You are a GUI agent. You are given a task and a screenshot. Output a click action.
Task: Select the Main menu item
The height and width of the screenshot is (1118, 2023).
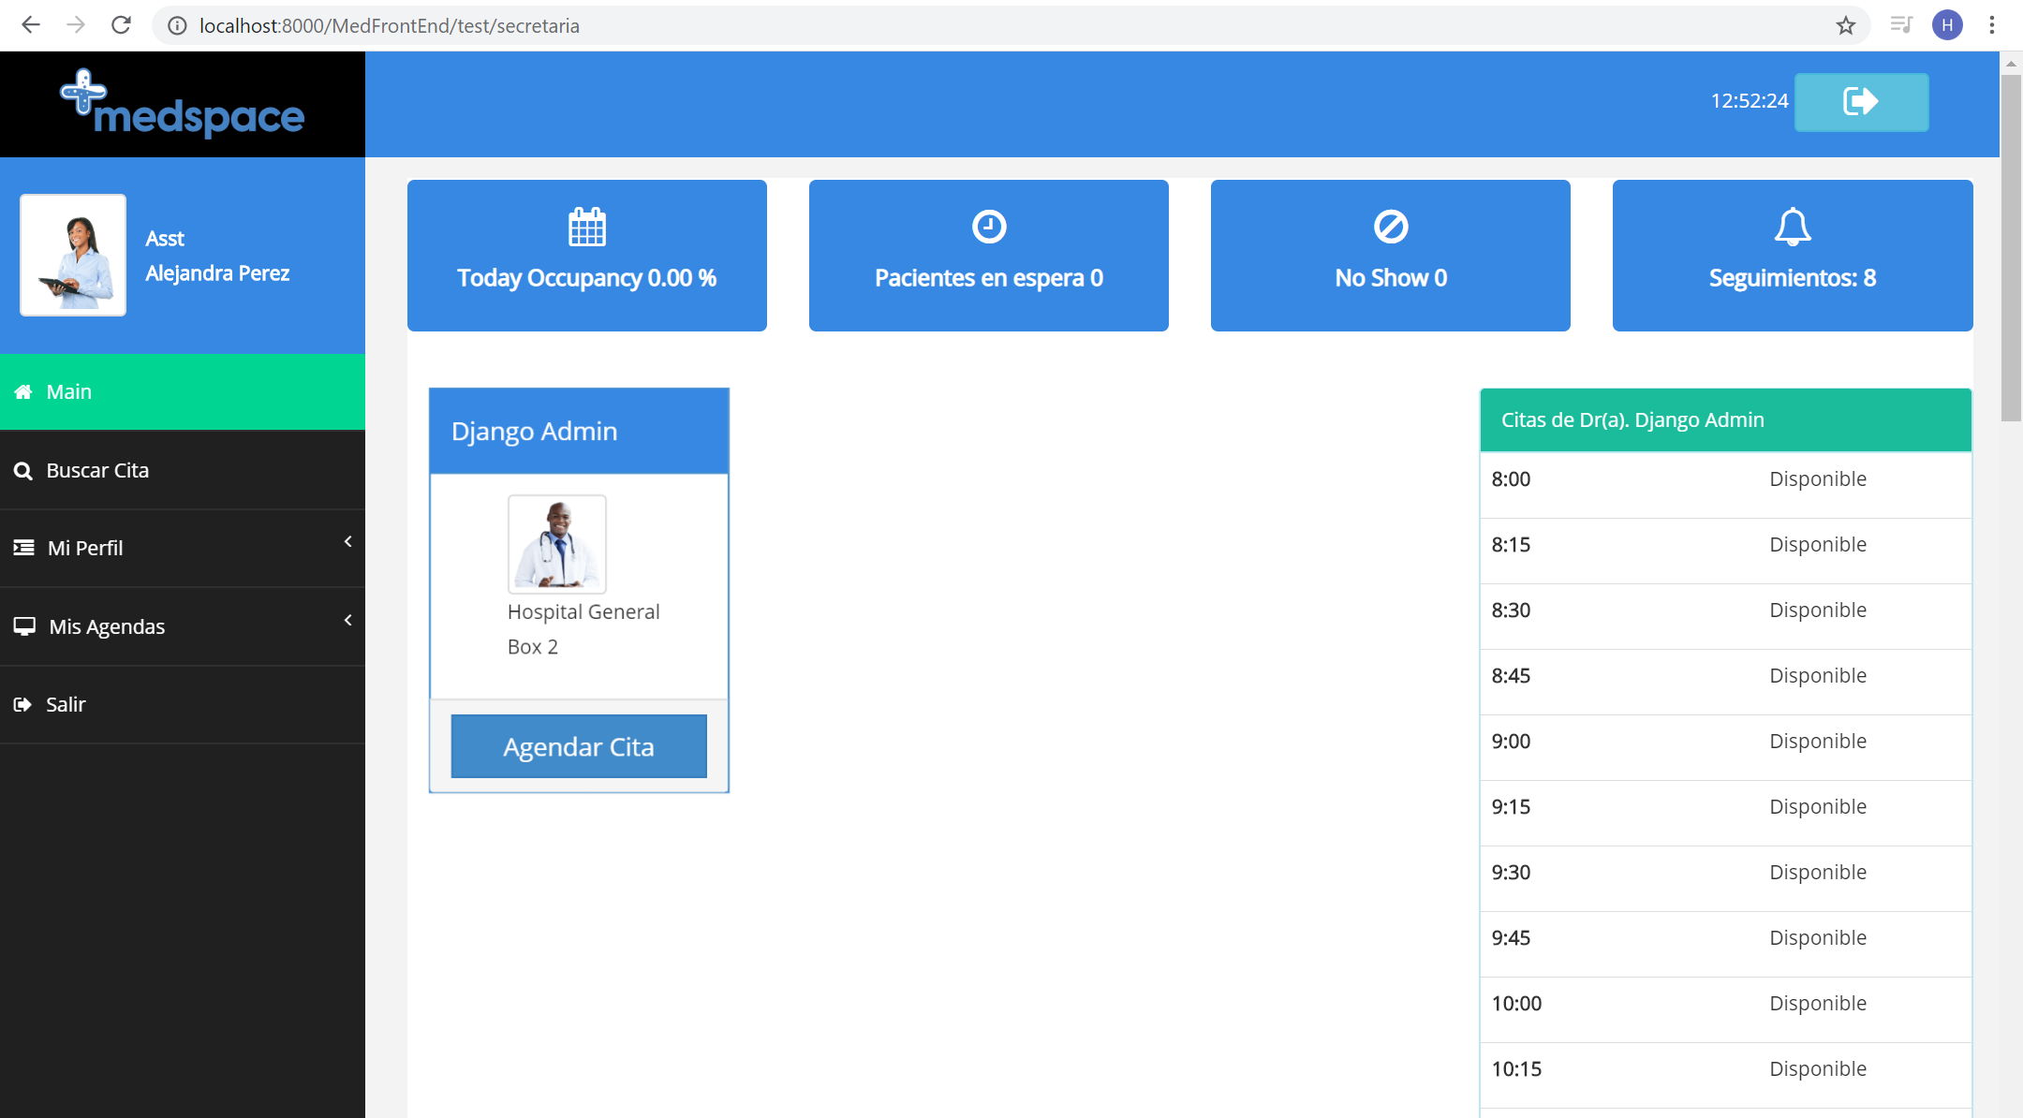[x=183, y=392]
